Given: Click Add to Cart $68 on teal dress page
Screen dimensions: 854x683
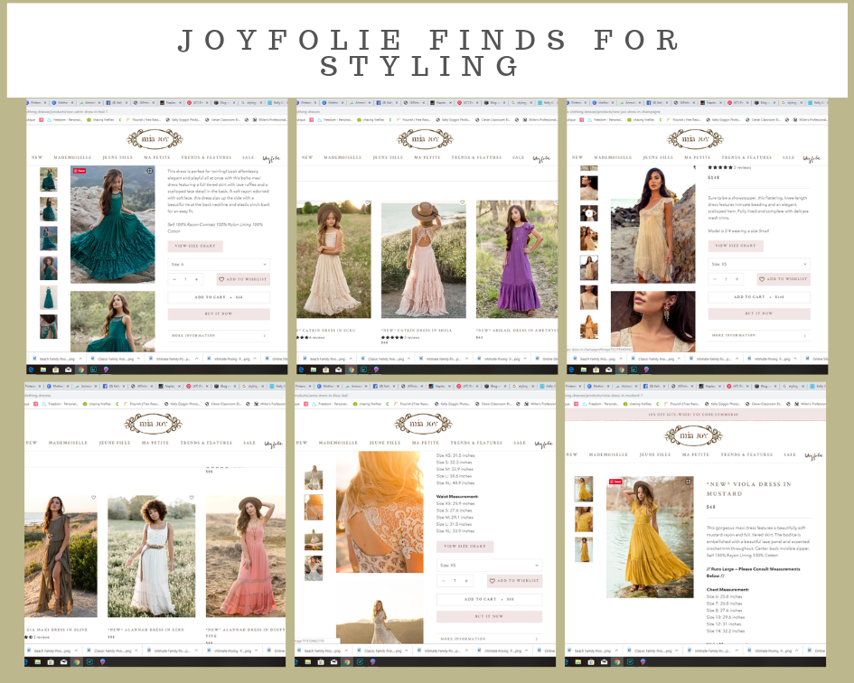Looking at the screenshot, I should tap(219, 297).
